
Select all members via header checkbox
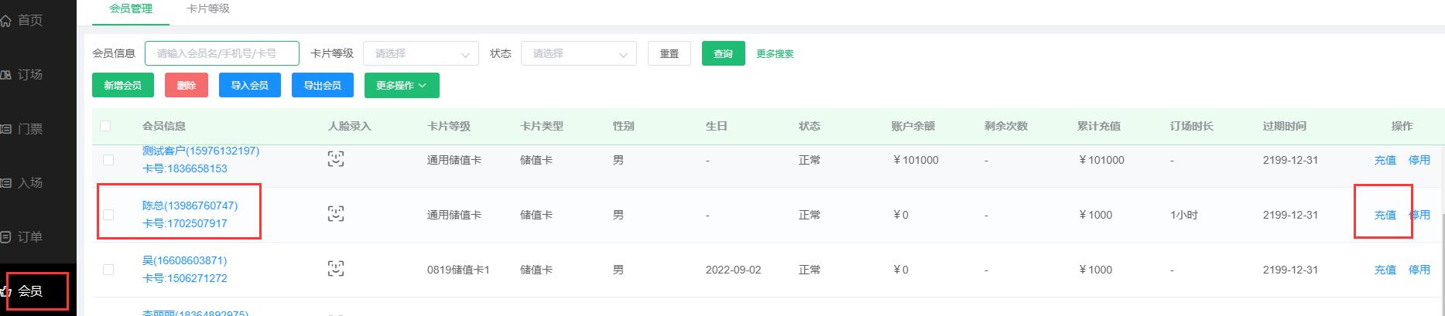105,126
